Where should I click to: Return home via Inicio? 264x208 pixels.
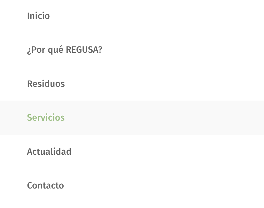point(38,16)
